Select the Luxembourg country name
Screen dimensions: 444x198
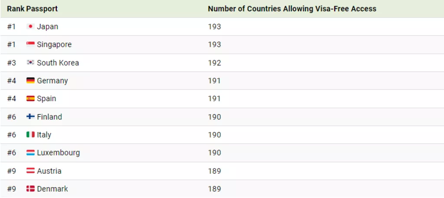(x=58, y=153)
